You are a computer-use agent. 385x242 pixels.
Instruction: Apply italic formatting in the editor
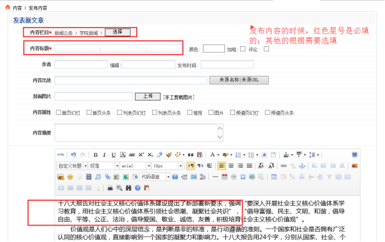pyautogui.click(x=104, y=155)
